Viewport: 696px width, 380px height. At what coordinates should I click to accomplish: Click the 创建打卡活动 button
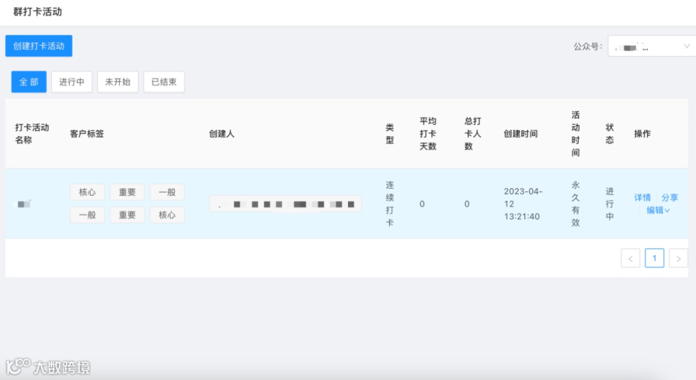pos(39,46)
